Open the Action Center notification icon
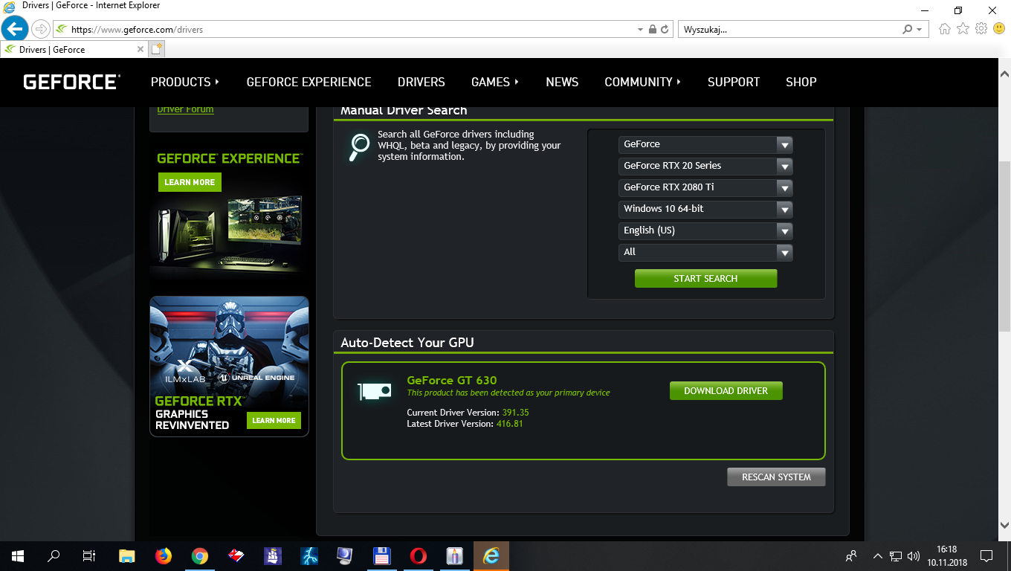The image size is (1011, 571). coord(986,556)
